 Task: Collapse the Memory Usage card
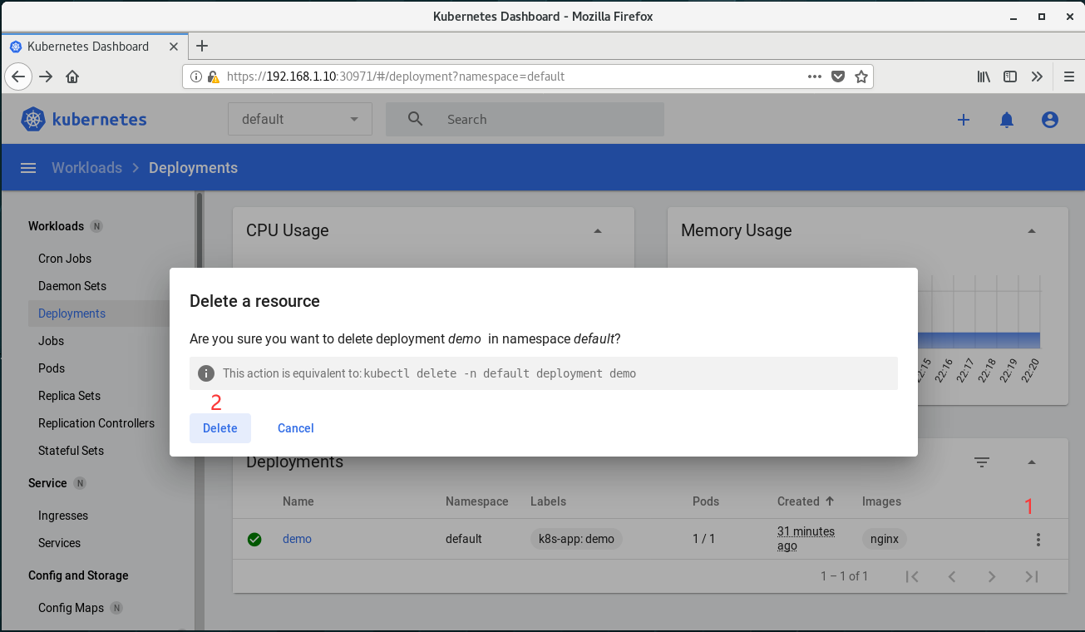[1032, 231]
